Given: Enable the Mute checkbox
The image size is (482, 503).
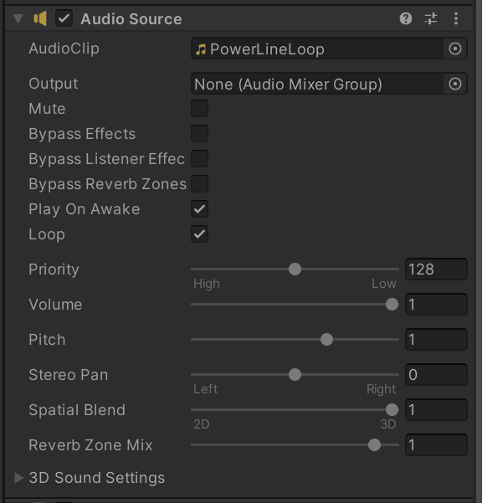Looking at the screenshot, I should 199,109.
